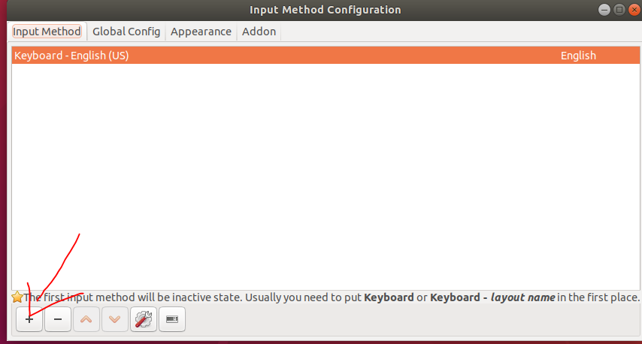This screenshot has width=642, height=344.
Task: Show the Addon tab
Action: pos(259,32)
